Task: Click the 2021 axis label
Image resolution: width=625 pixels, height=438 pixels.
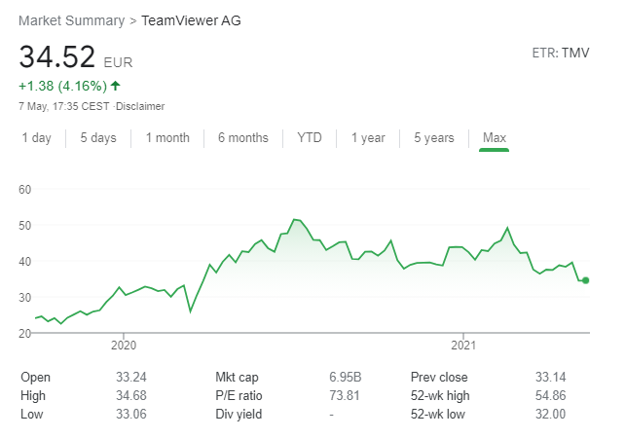Action: [x=463, y=346]
